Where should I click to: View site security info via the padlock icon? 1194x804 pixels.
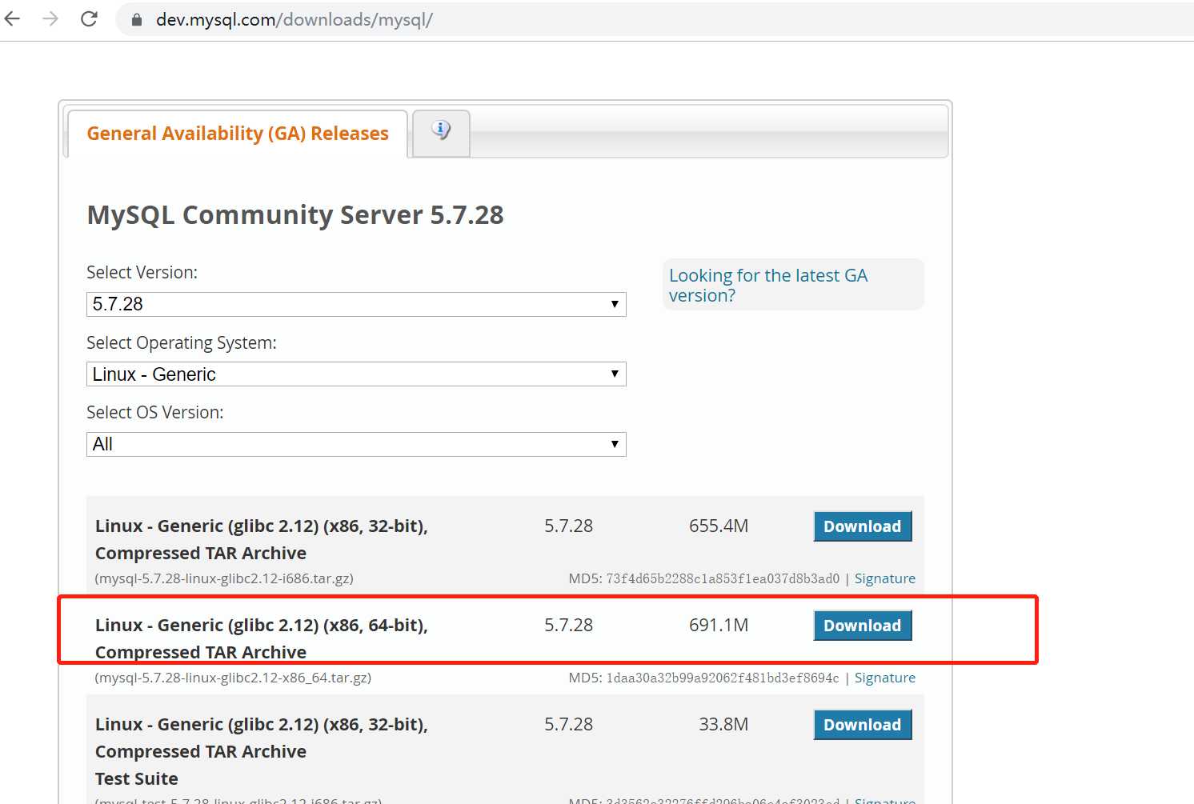pos(137,20)
